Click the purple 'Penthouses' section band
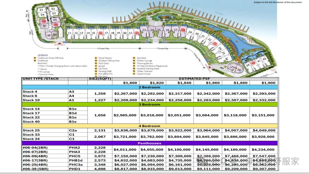309x174 pixels. [x=150, y=143]
